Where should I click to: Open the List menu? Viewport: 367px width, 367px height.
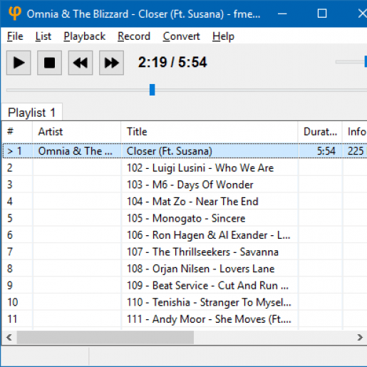[x=43, y=36]
